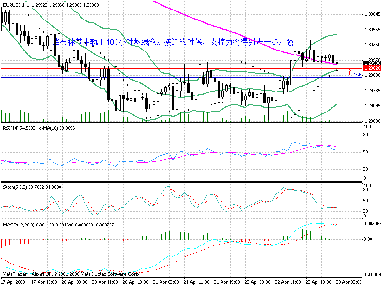The height and width of the screenshot is (286, 381).
Task: Click the 0.002068 value on MACD scale
Action: click(372, 224)
